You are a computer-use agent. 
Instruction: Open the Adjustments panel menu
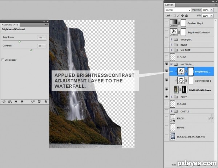point(47,25)
